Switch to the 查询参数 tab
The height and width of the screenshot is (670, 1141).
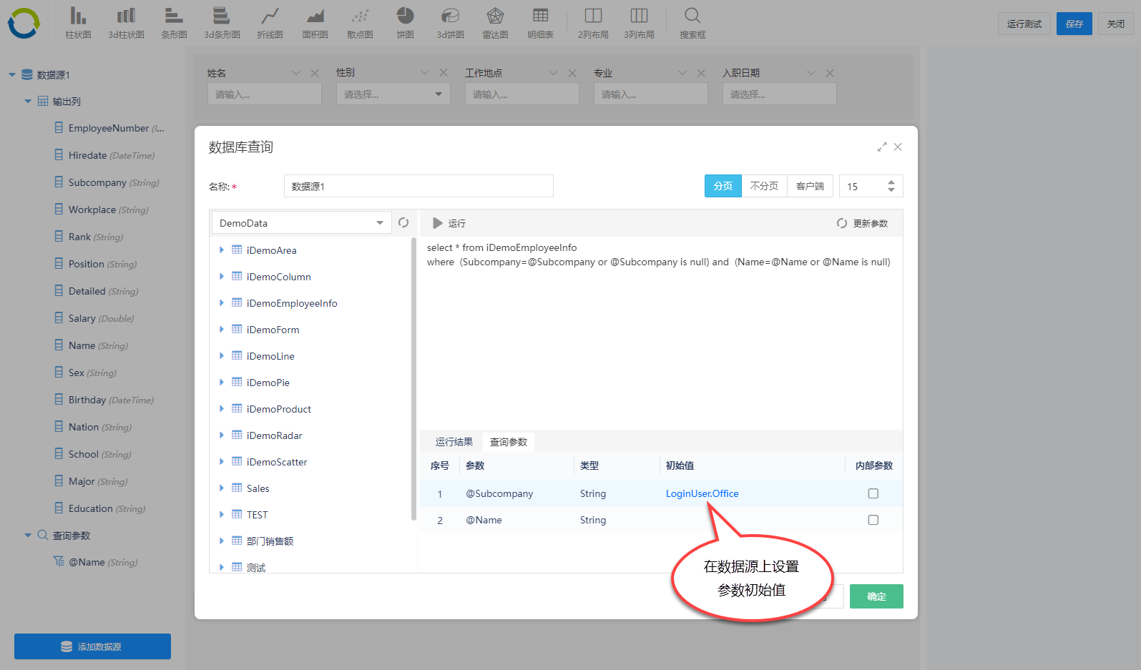click(x=509, y=442)
